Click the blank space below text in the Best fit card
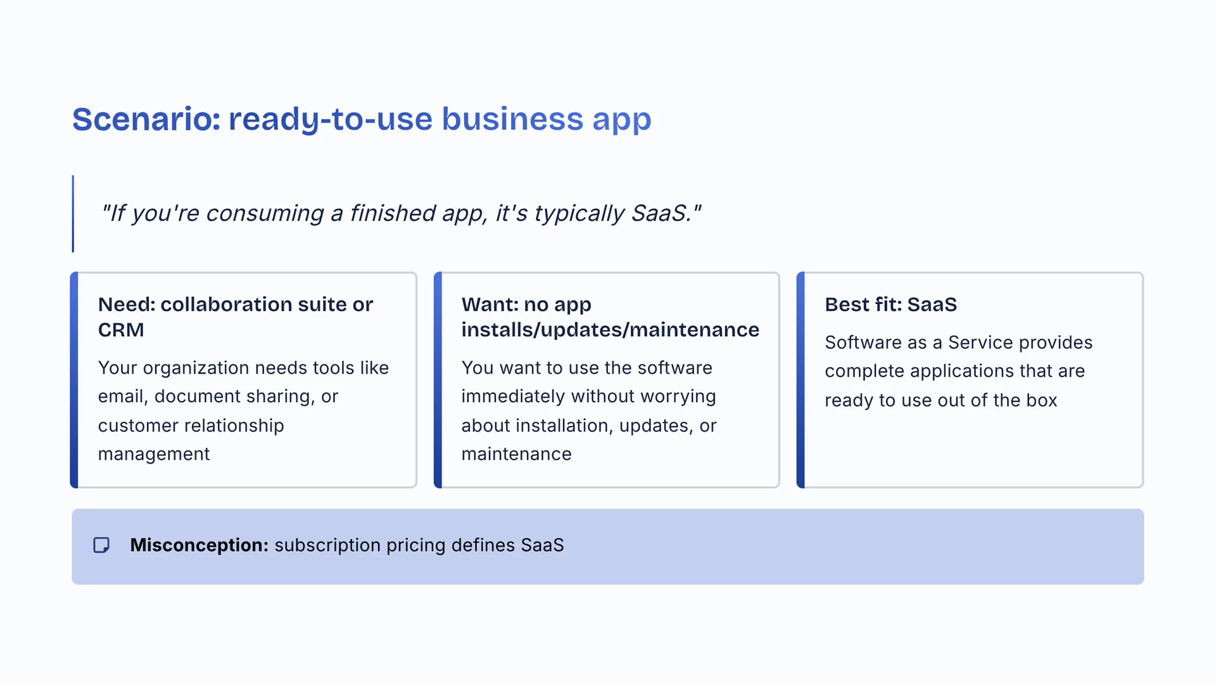Image resolution: width=1216 pixels, height=684 pixels. (x=969, y=453)
